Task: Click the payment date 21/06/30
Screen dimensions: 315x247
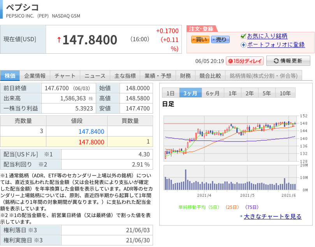Action: [138, 240]
